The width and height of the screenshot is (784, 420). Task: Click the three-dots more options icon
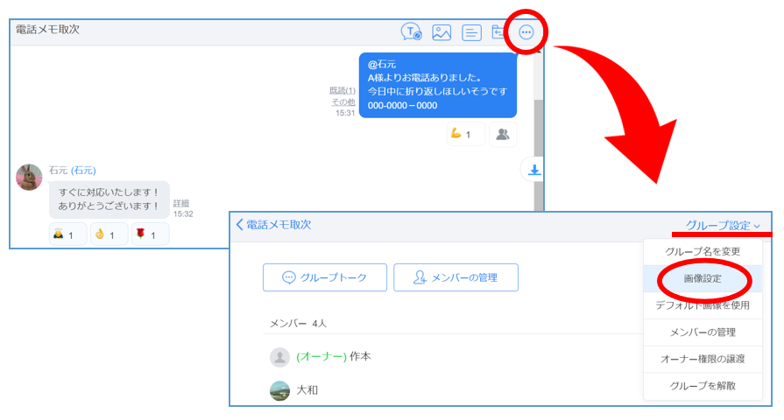(526, 32)
